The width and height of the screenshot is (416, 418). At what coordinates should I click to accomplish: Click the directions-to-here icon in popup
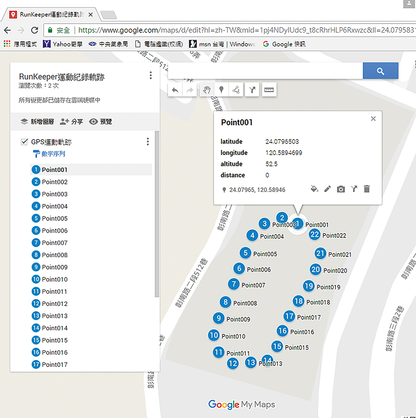[x=354, y=189]
